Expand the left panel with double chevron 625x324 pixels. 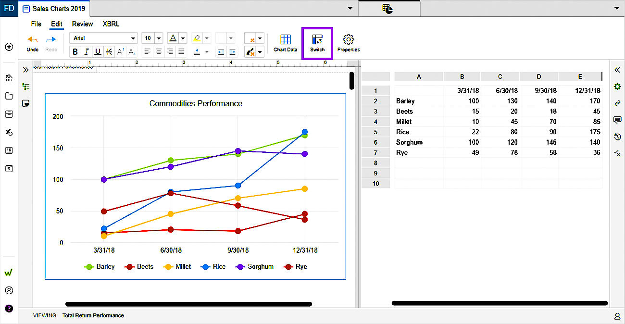26,70
